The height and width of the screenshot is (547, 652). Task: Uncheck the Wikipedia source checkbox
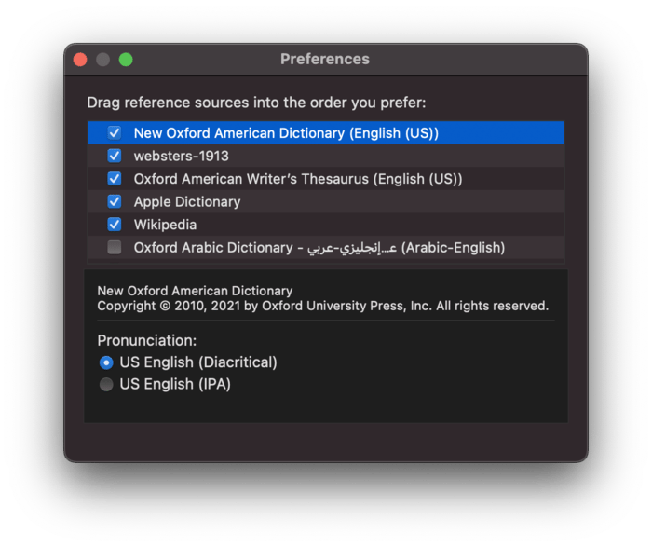pos(115,225)
